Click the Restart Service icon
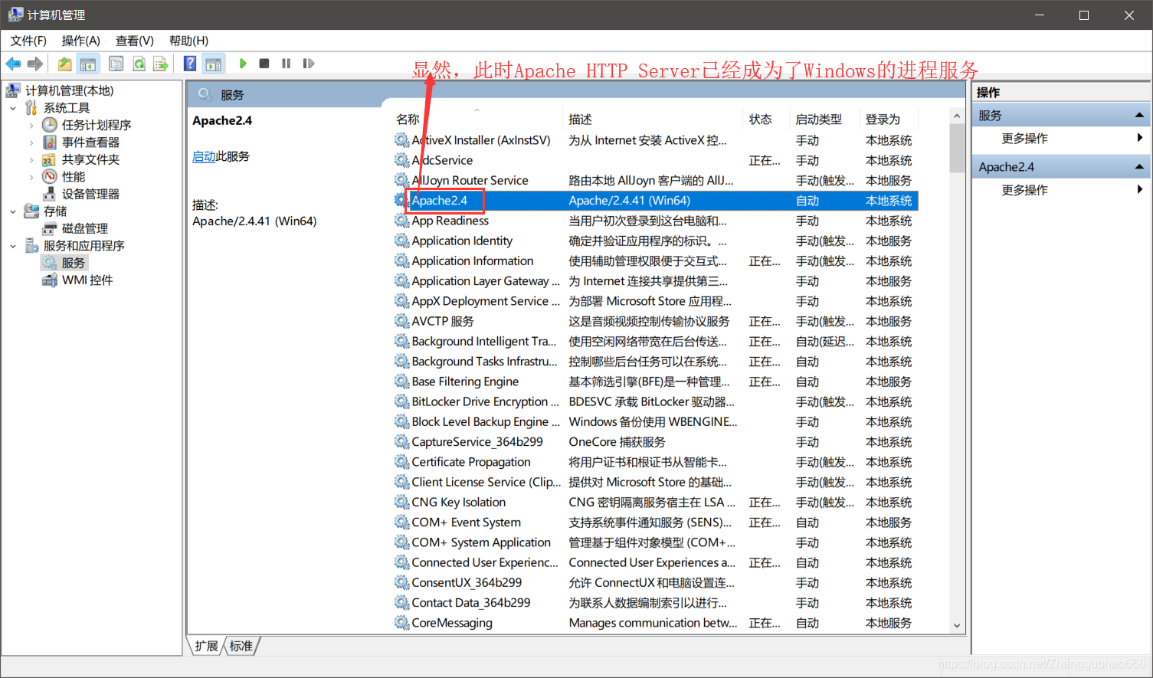 coord(308,64)
